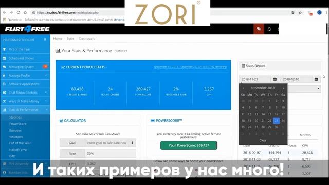Open Hall of Fame submenu item
Screen dimensions: 329x185
coord(18,150)
